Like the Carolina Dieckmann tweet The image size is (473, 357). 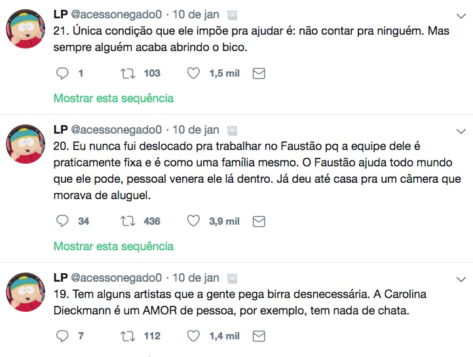193,336
